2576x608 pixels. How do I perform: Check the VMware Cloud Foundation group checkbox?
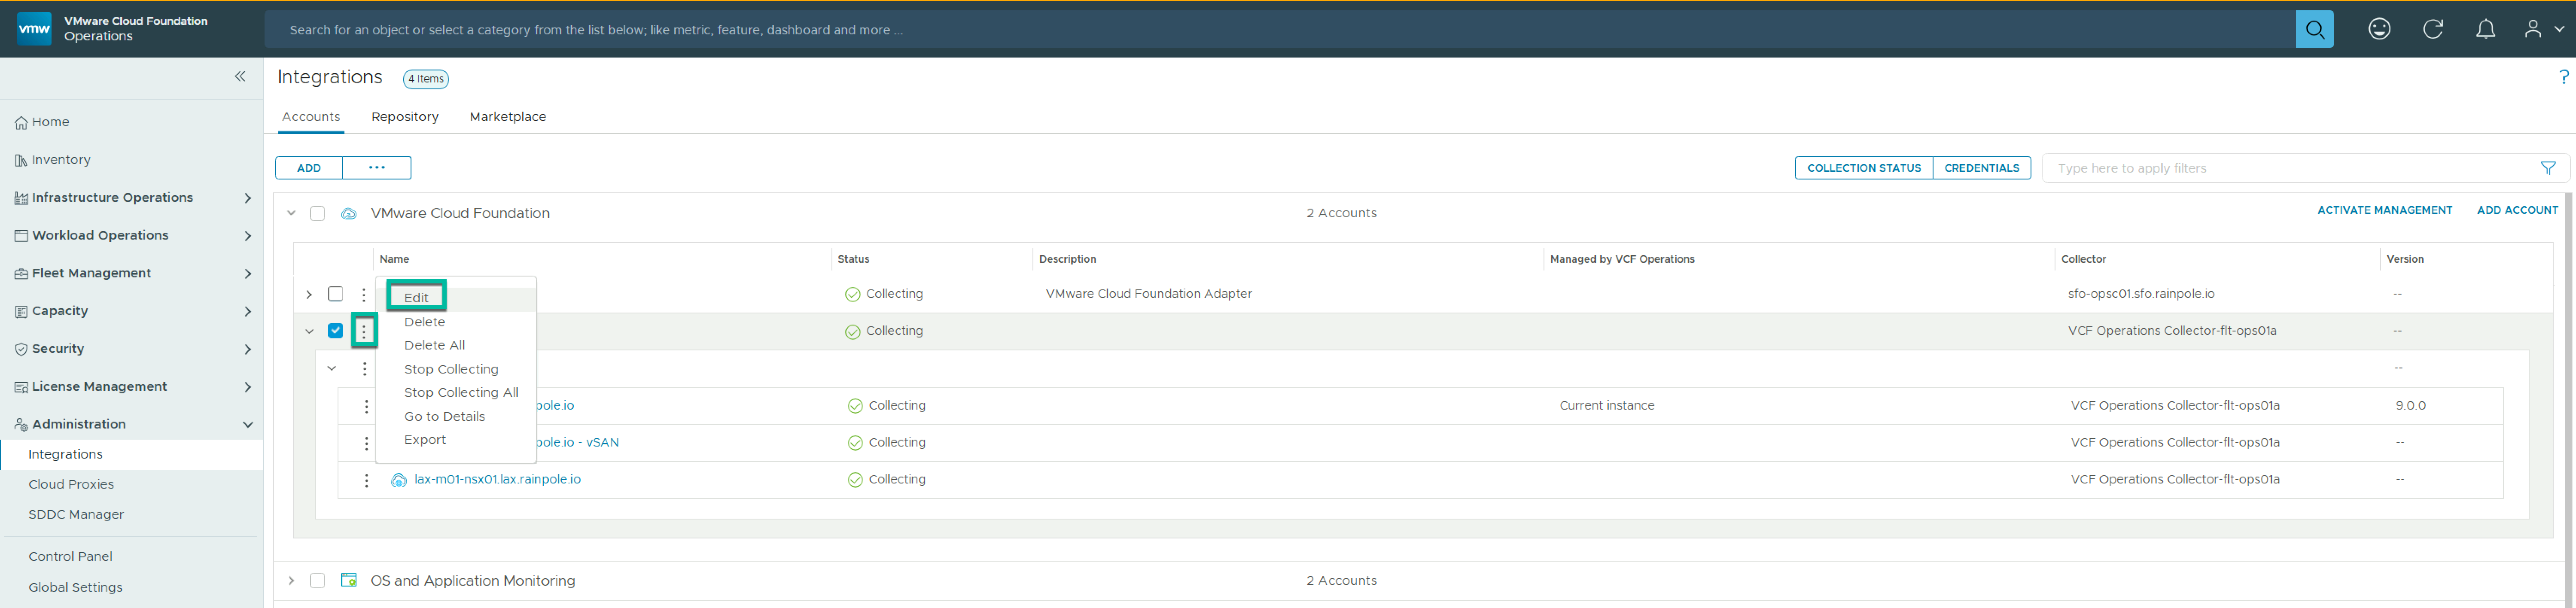pyautogui.click(x=317, y=213)
